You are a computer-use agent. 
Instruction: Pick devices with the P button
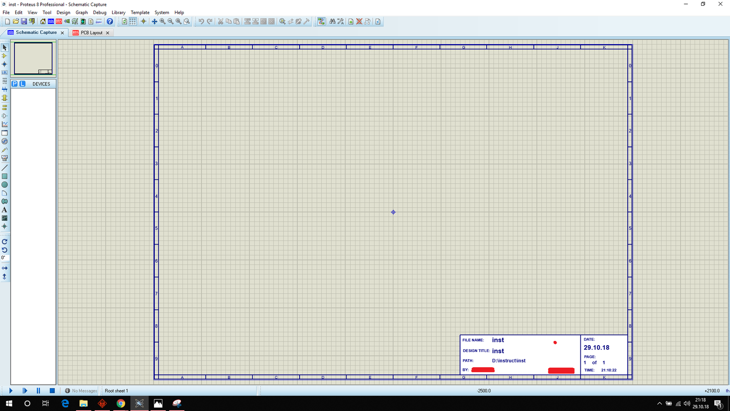[14, 83]
